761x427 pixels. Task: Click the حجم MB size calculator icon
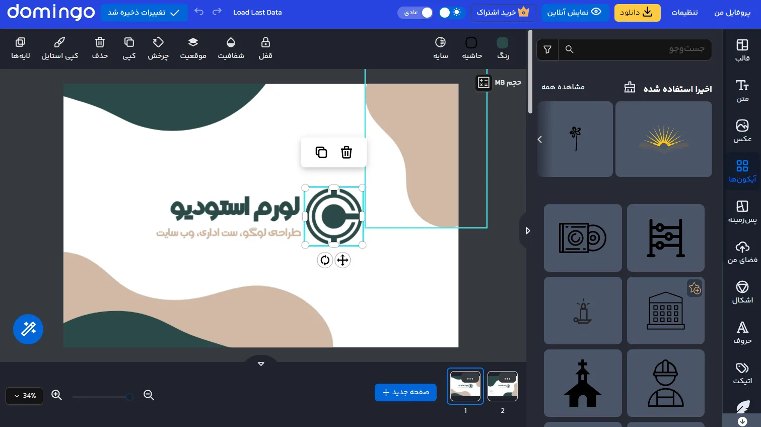[x=483, y=82]
